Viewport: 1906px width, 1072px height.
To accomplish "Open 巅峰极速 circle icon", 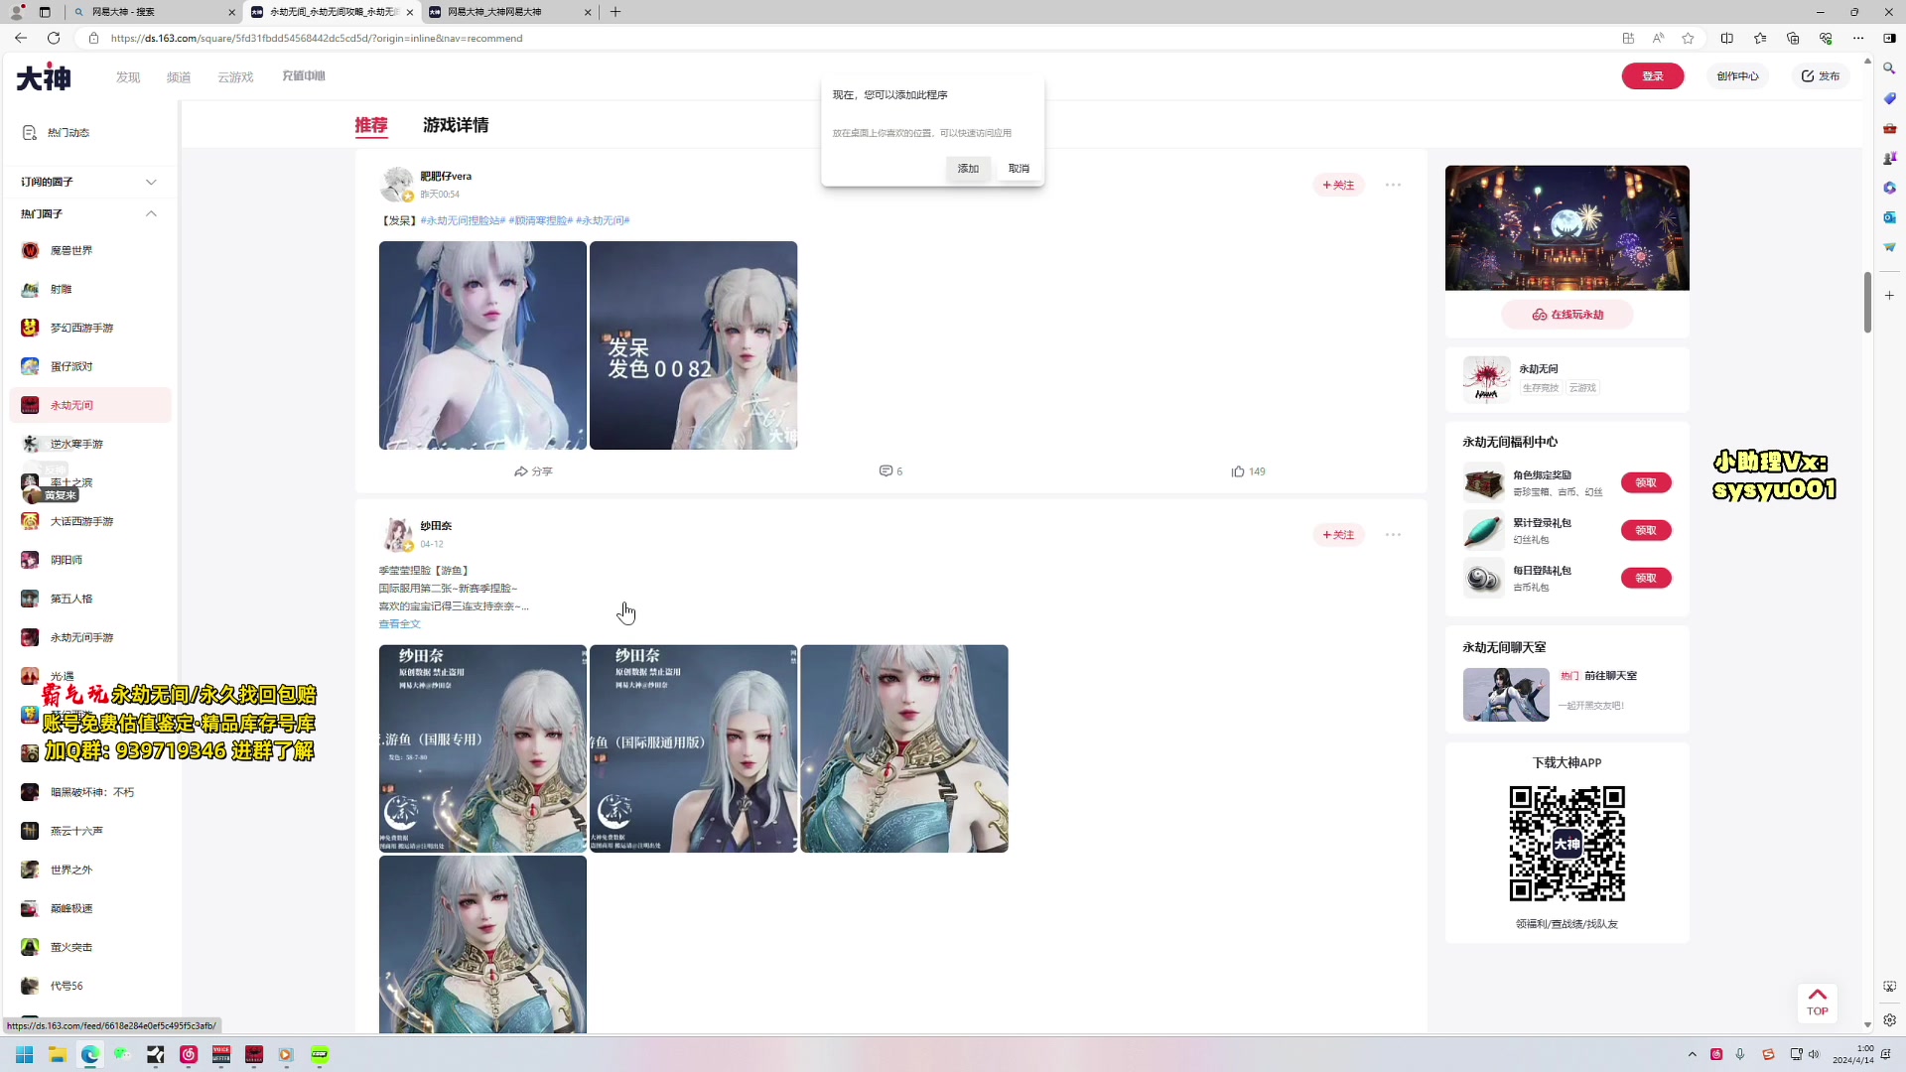I will (30, 908).
